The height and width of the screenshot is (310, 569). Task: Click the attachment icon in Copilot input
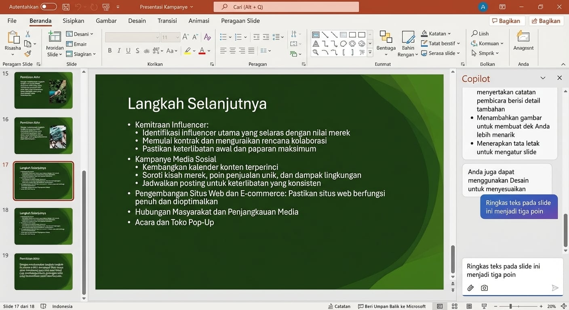[470, 288]
